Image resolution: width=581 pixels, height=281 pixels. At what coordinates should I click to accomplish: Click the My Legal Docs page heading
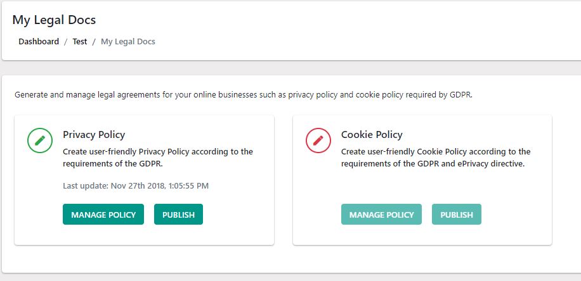click(55, 20)
